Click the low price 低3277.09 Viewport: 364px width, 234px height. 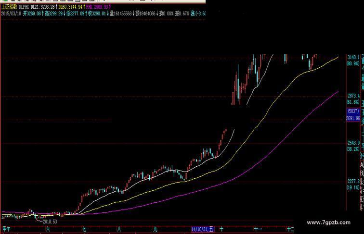77,13
